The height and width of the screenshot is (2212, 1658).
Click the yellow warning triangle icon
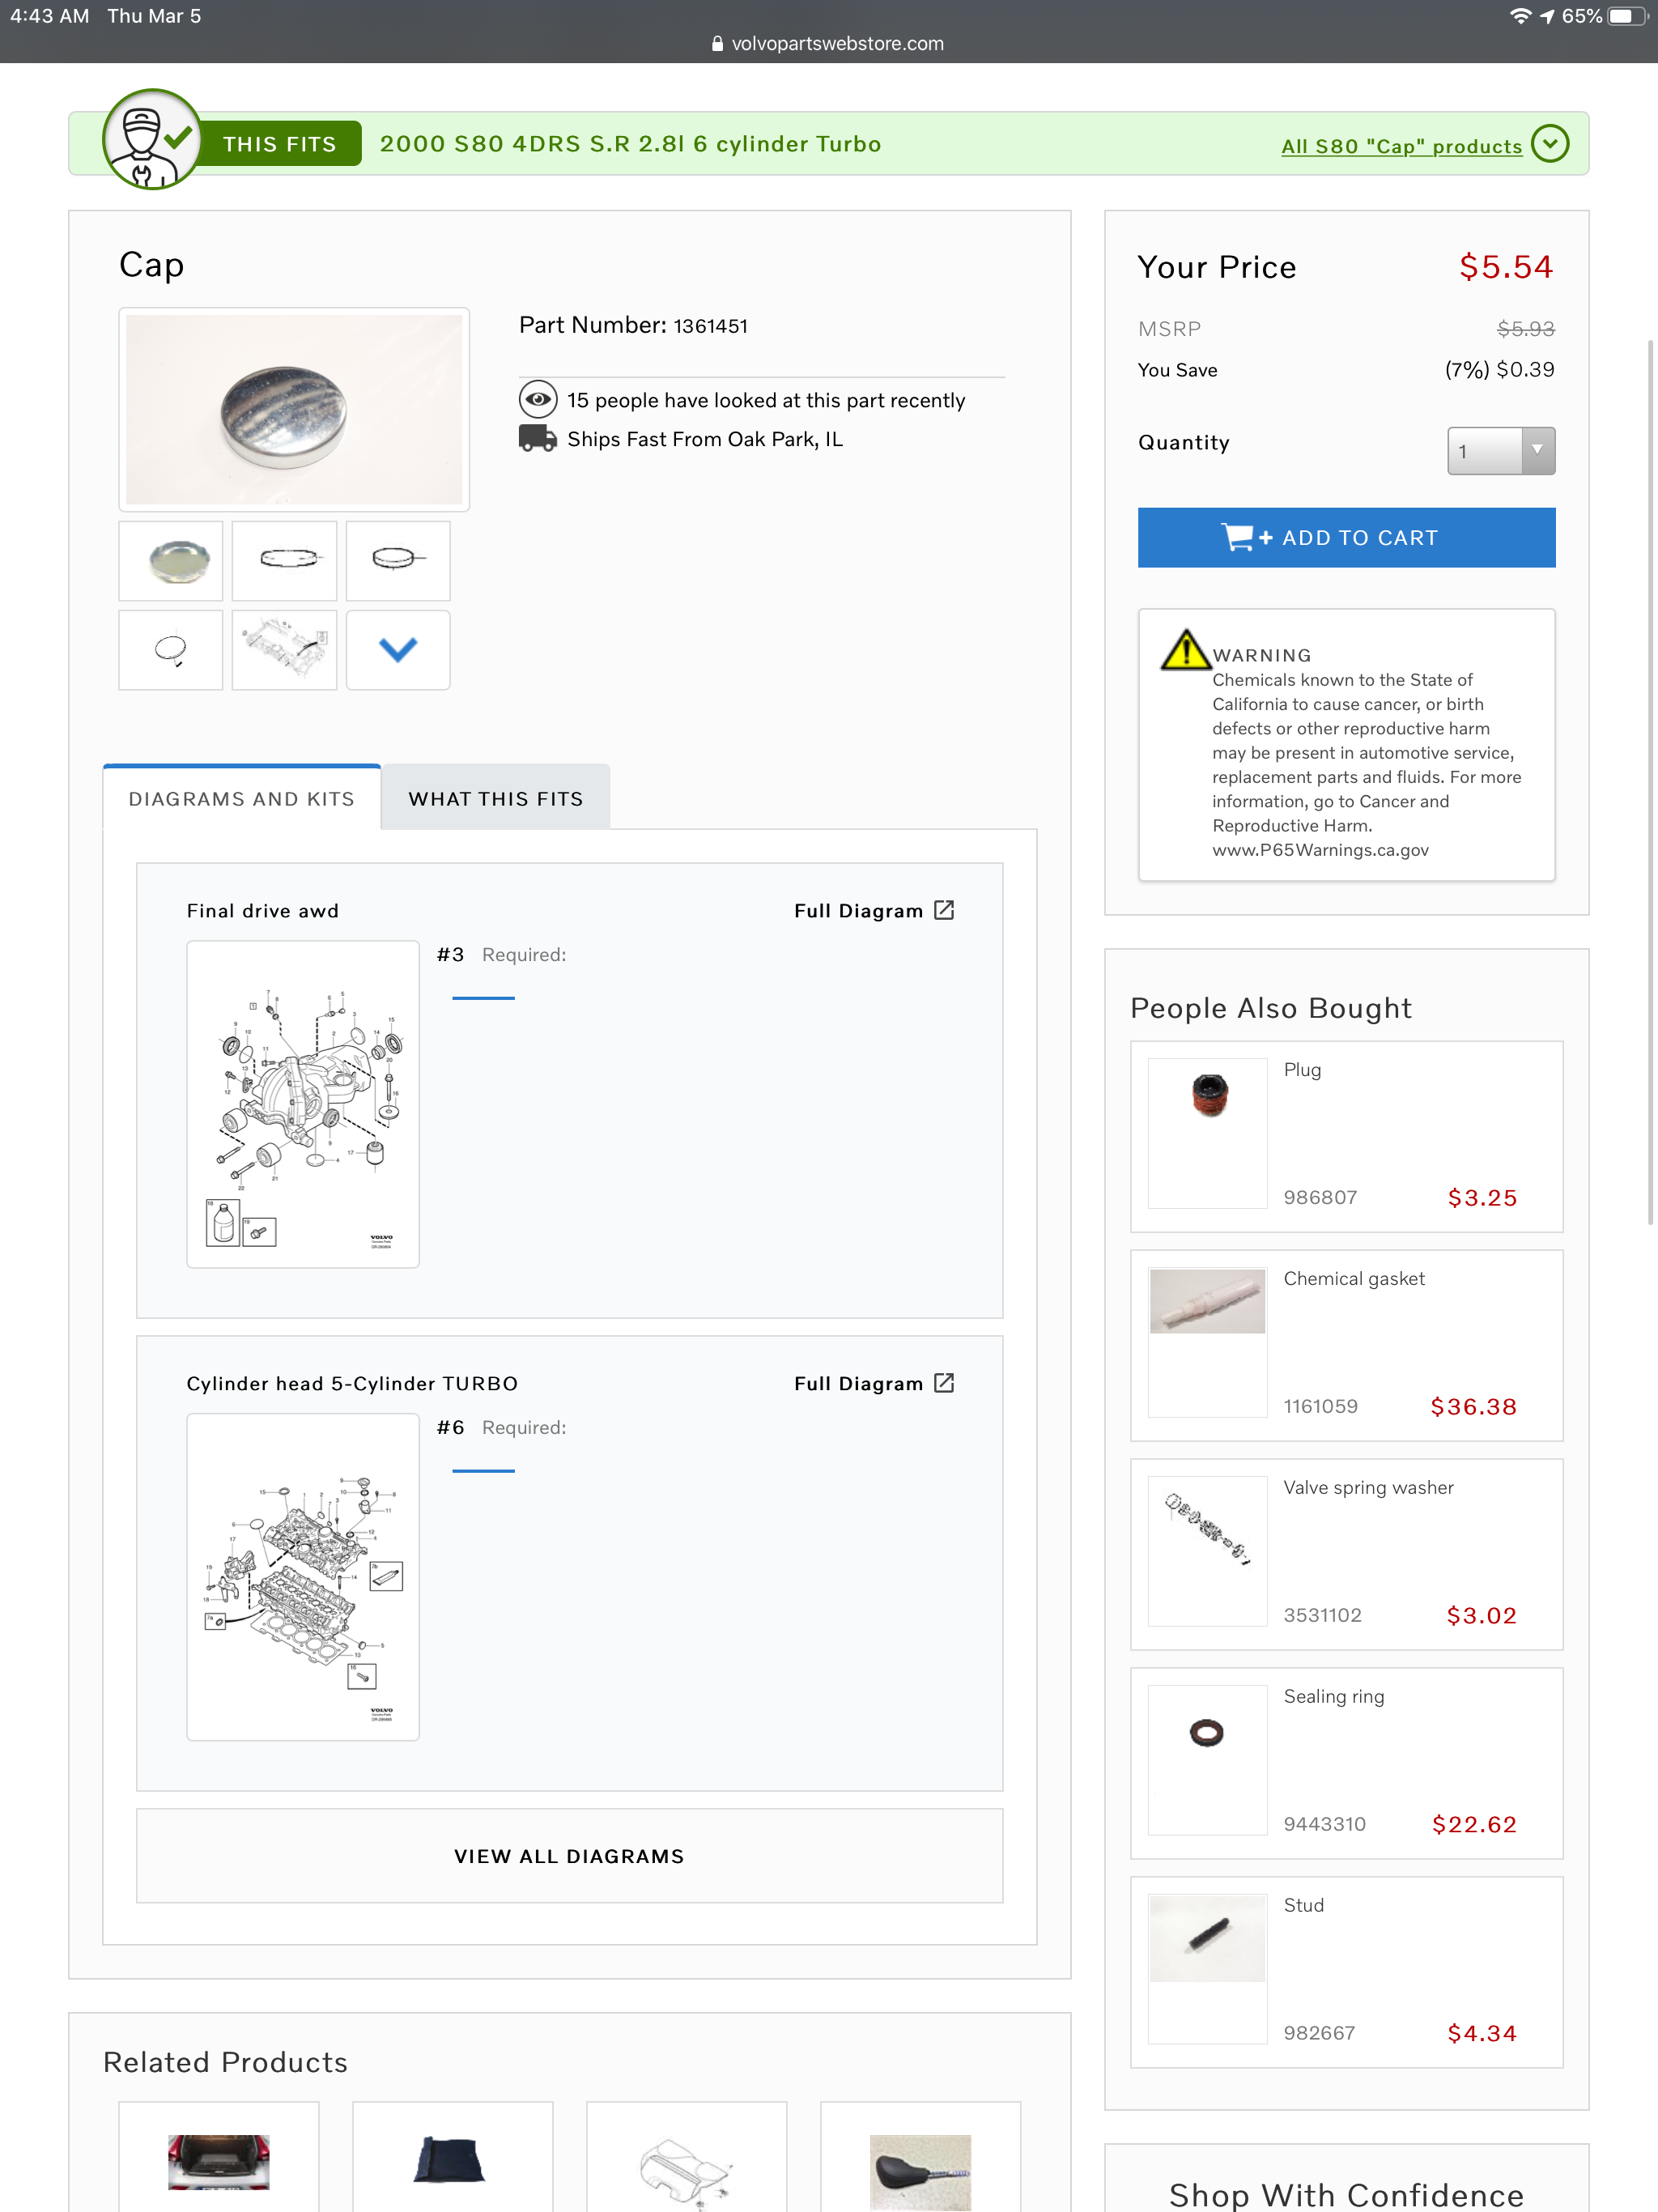pyautogui.click(x=1185, y=650)
